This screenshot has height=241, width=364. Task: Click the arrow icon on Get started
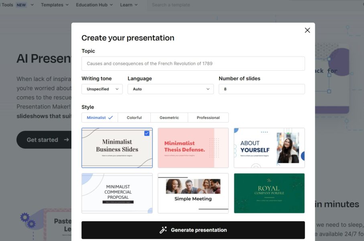click(66, 140)
